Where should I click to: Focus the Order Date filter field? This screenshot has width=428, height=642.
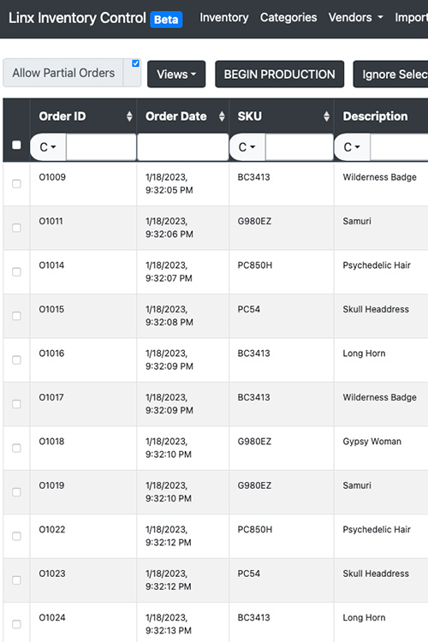coord(182,147)
